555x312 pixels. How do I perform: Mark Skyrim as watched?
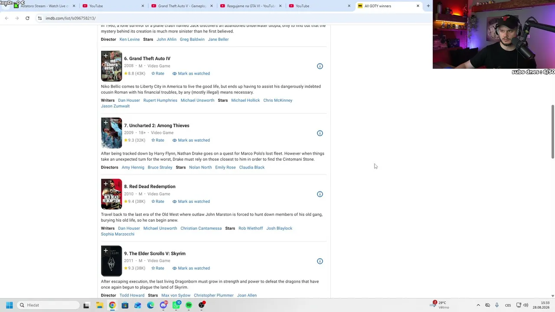coord(191,268)
